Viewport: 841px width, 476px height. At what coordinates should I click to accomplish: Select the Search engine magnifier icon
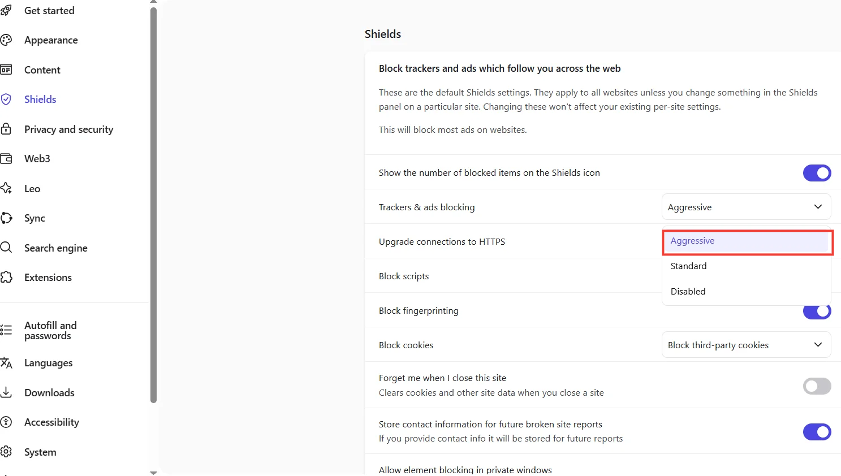[6, 248]
